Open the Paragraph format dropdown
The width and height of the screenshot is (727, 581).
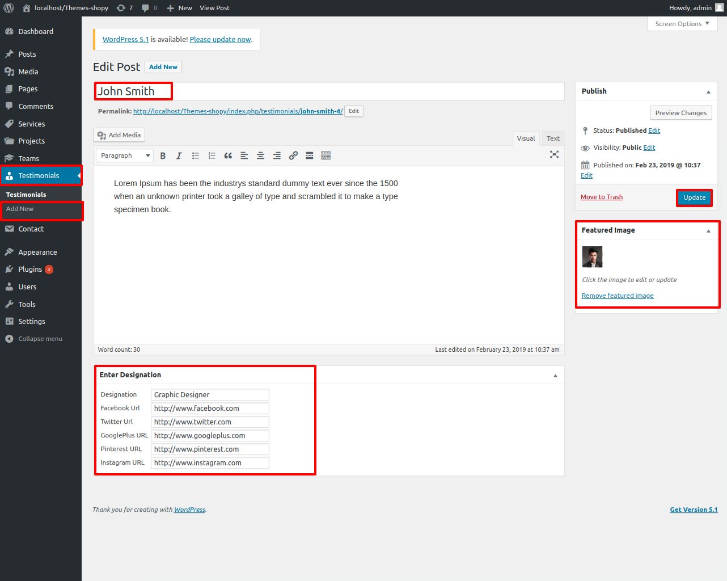[124, 155]
